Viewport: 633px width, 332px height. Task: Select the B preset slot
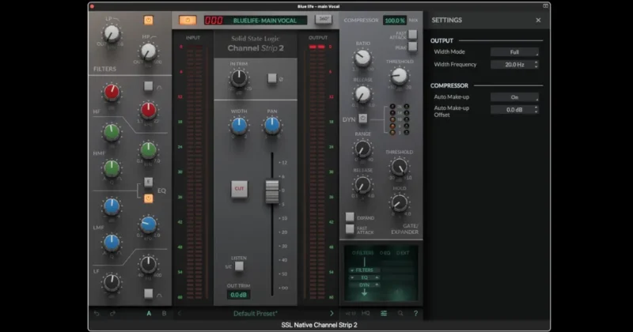pyautogui.click(x=164, y=314)
